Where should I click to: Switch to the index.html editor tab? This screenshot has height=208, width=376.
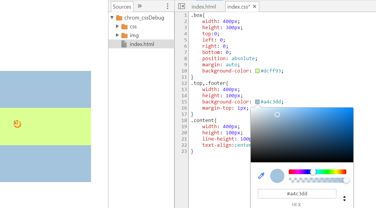[x=204, y=6]
